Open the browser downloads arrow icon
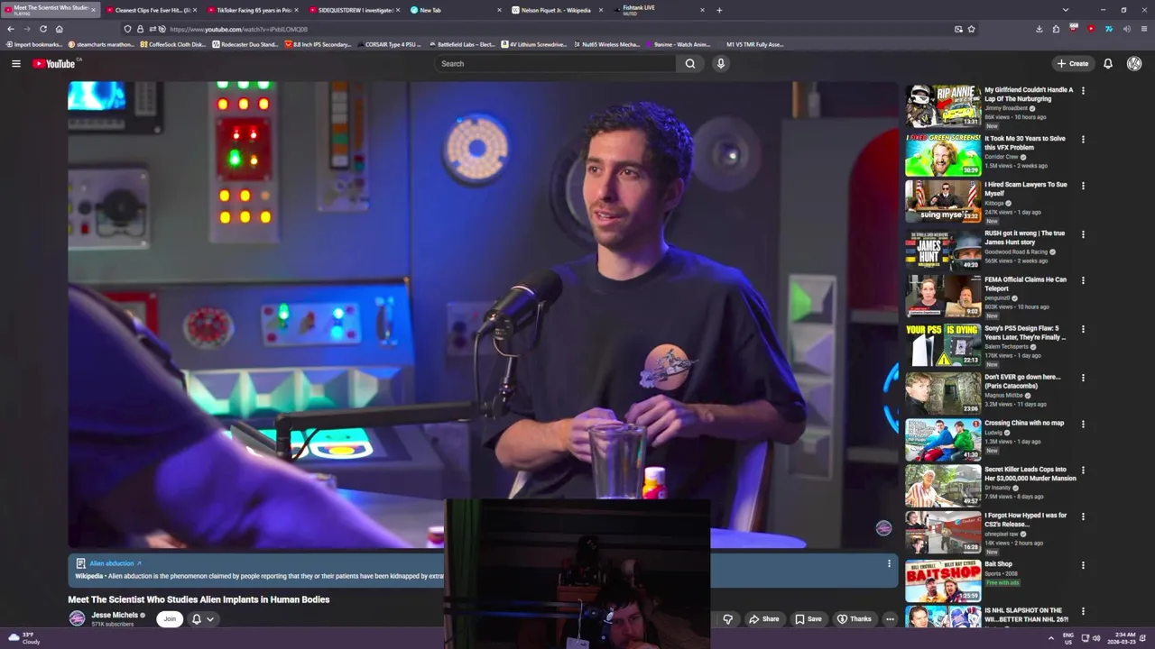 tap(1039, 29)
